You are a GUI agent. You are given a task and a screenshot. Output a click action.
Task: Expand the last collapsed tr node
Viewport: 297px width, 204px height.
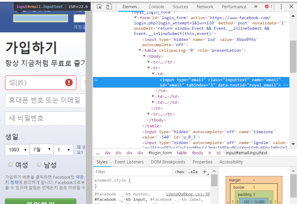pyautogui.click(x=149, y=114)
